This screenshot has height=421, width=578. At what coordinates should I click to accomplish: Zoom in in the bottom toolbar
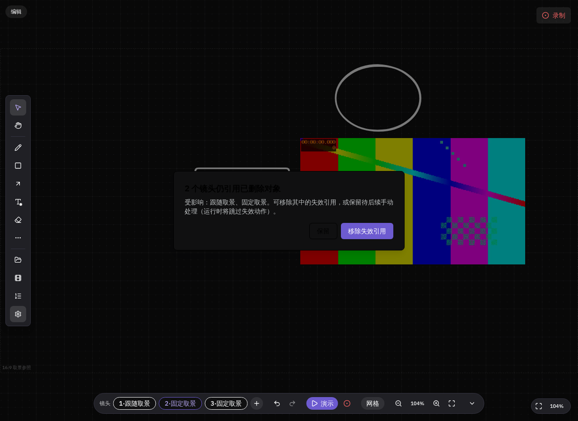[x=436, y=403]
